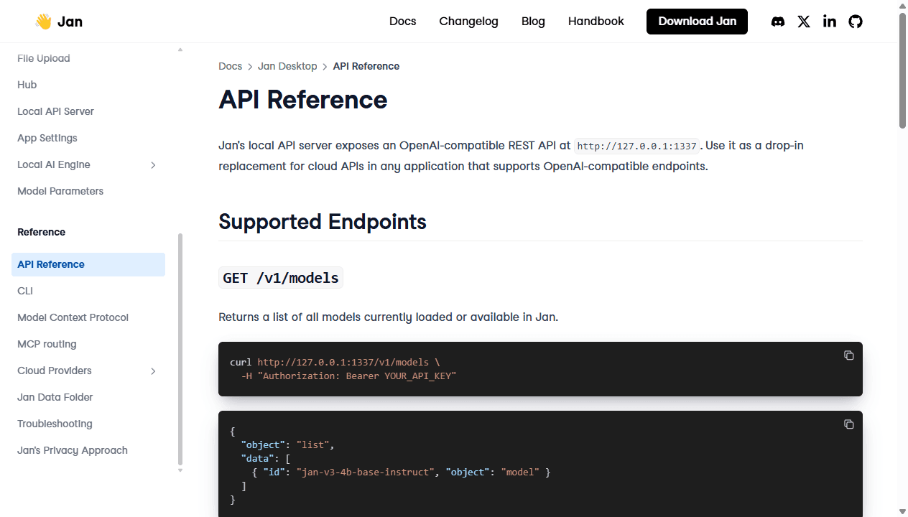Click the Jan waving hand logo
Image resolution: width=908 pixels, height=517 pixels.
pyautogui.click(x=43, y=22)
